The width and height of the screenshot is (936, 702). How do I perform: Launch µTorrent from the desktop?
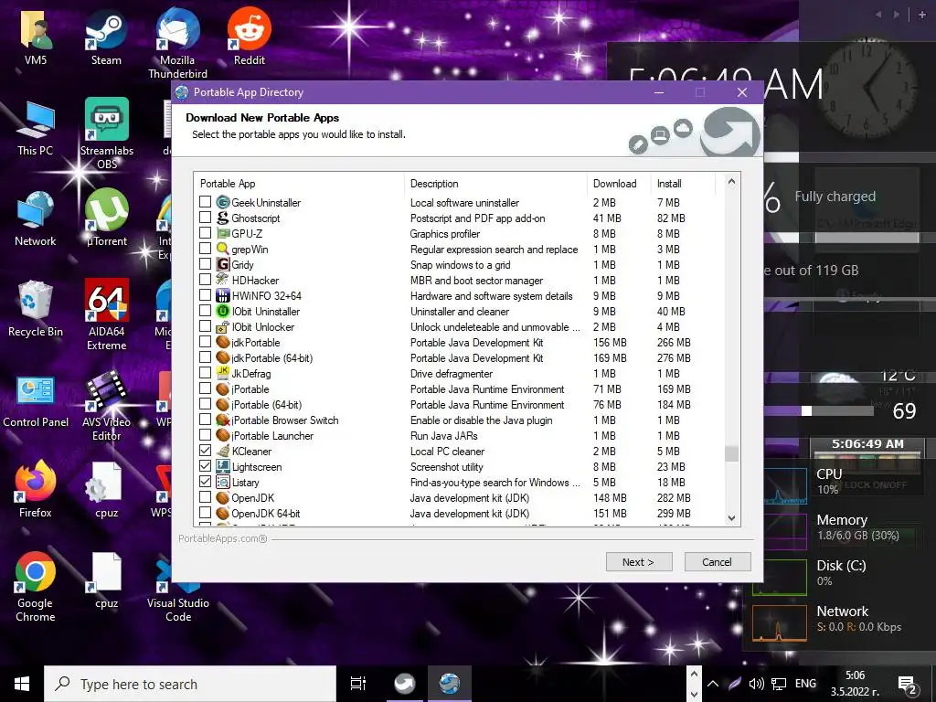[107, 218]
